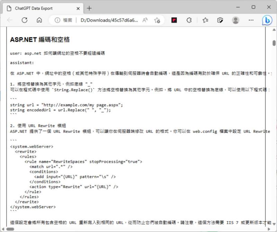
Task: Activate the Read aloud icon
Action: point(145,20)
